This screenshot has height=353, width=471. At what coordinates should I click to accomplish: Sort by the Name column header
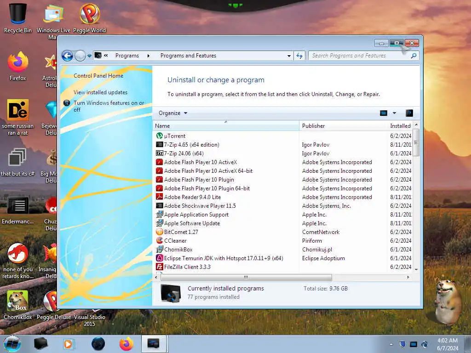(226, 126)
